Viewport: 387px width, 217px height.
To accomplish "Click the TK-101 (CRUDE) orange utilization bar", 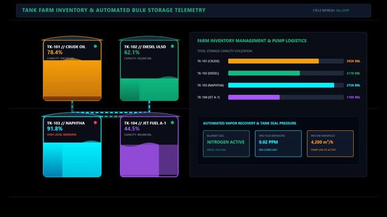I will [x=273, y=61].
